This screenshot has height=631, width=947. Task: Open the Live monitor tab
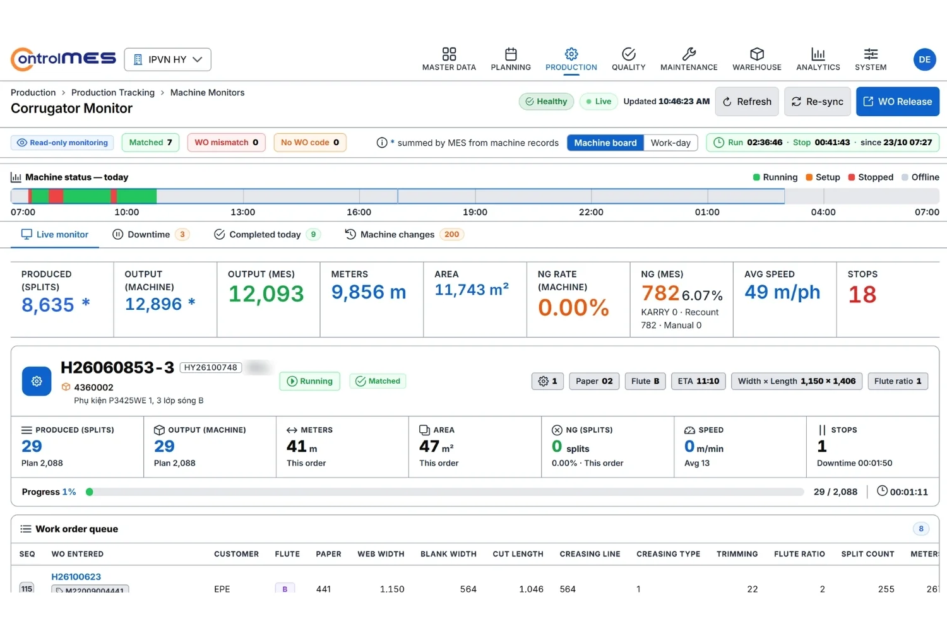55,234
